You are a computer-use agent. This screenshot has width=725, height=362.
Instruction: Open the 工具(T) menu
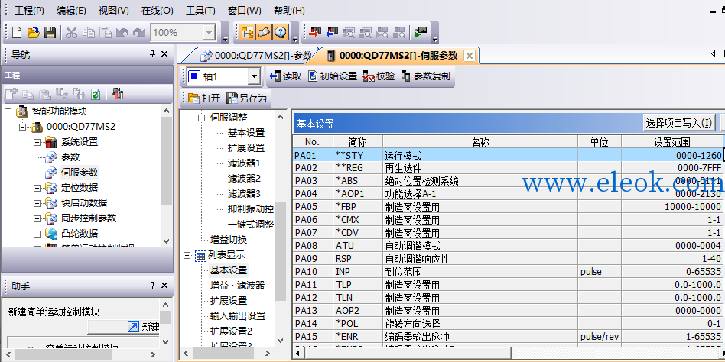coord(200,10)
